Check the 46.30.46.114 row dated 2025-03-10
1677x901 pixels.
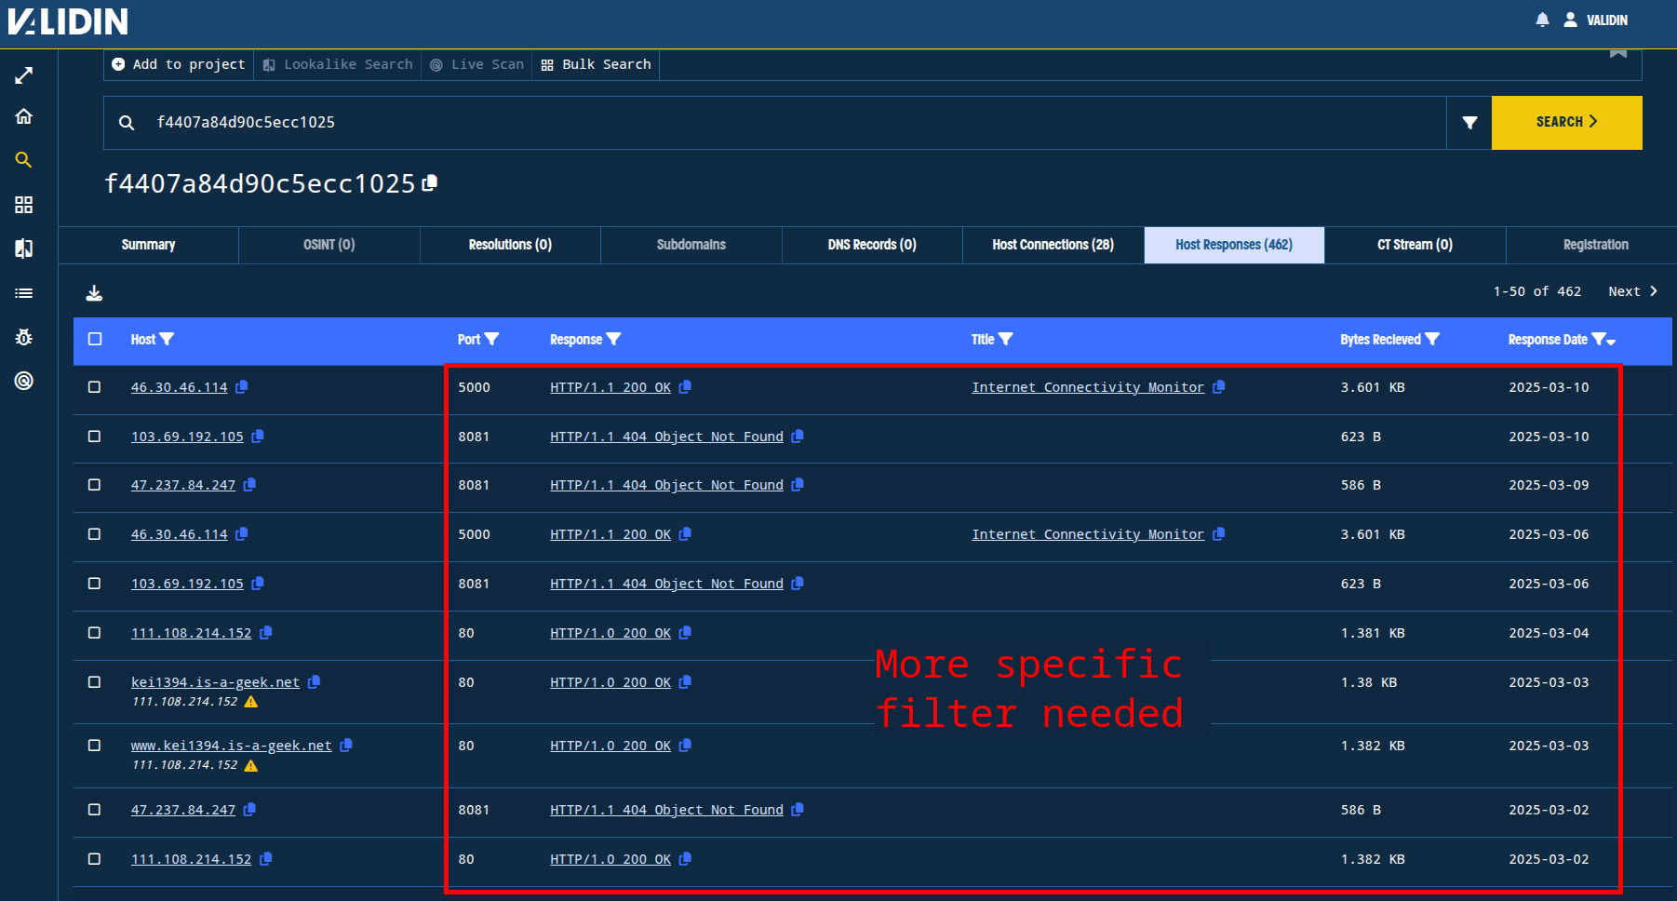(x=94, y=387)
